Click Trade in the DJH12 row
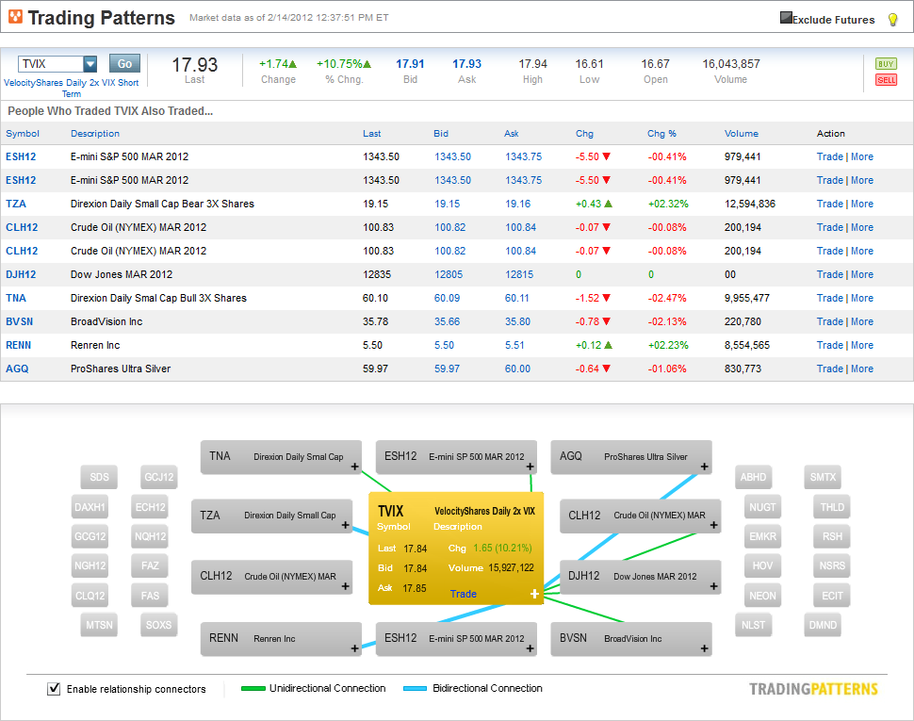The image size is (914, 721). click(x=830, y=274)
